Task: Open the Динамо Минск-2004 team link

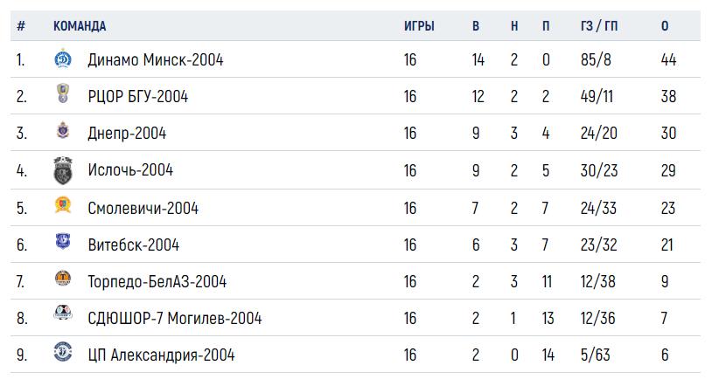Action: pos(156,60)
